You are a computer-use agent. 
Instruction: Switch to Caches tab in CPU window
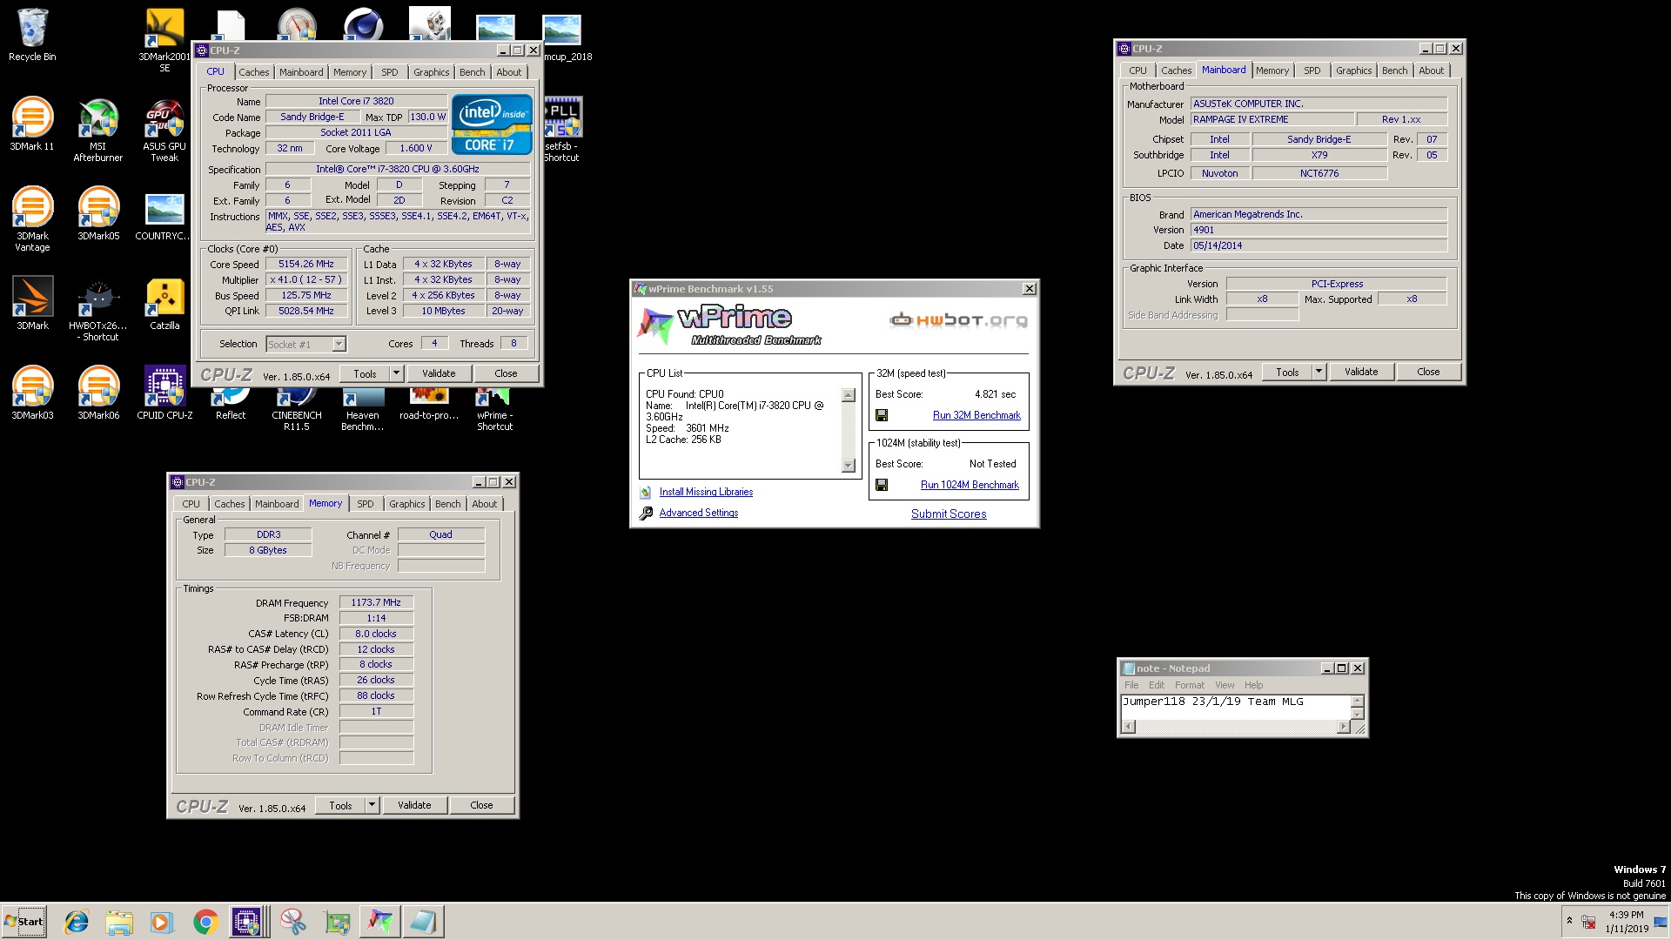[254, 72]
